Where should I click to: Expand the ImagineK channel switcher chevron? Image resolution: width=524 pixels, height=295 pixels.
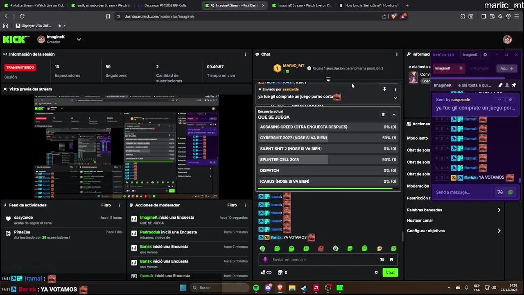pyautogui.click(x=79, y=39)
